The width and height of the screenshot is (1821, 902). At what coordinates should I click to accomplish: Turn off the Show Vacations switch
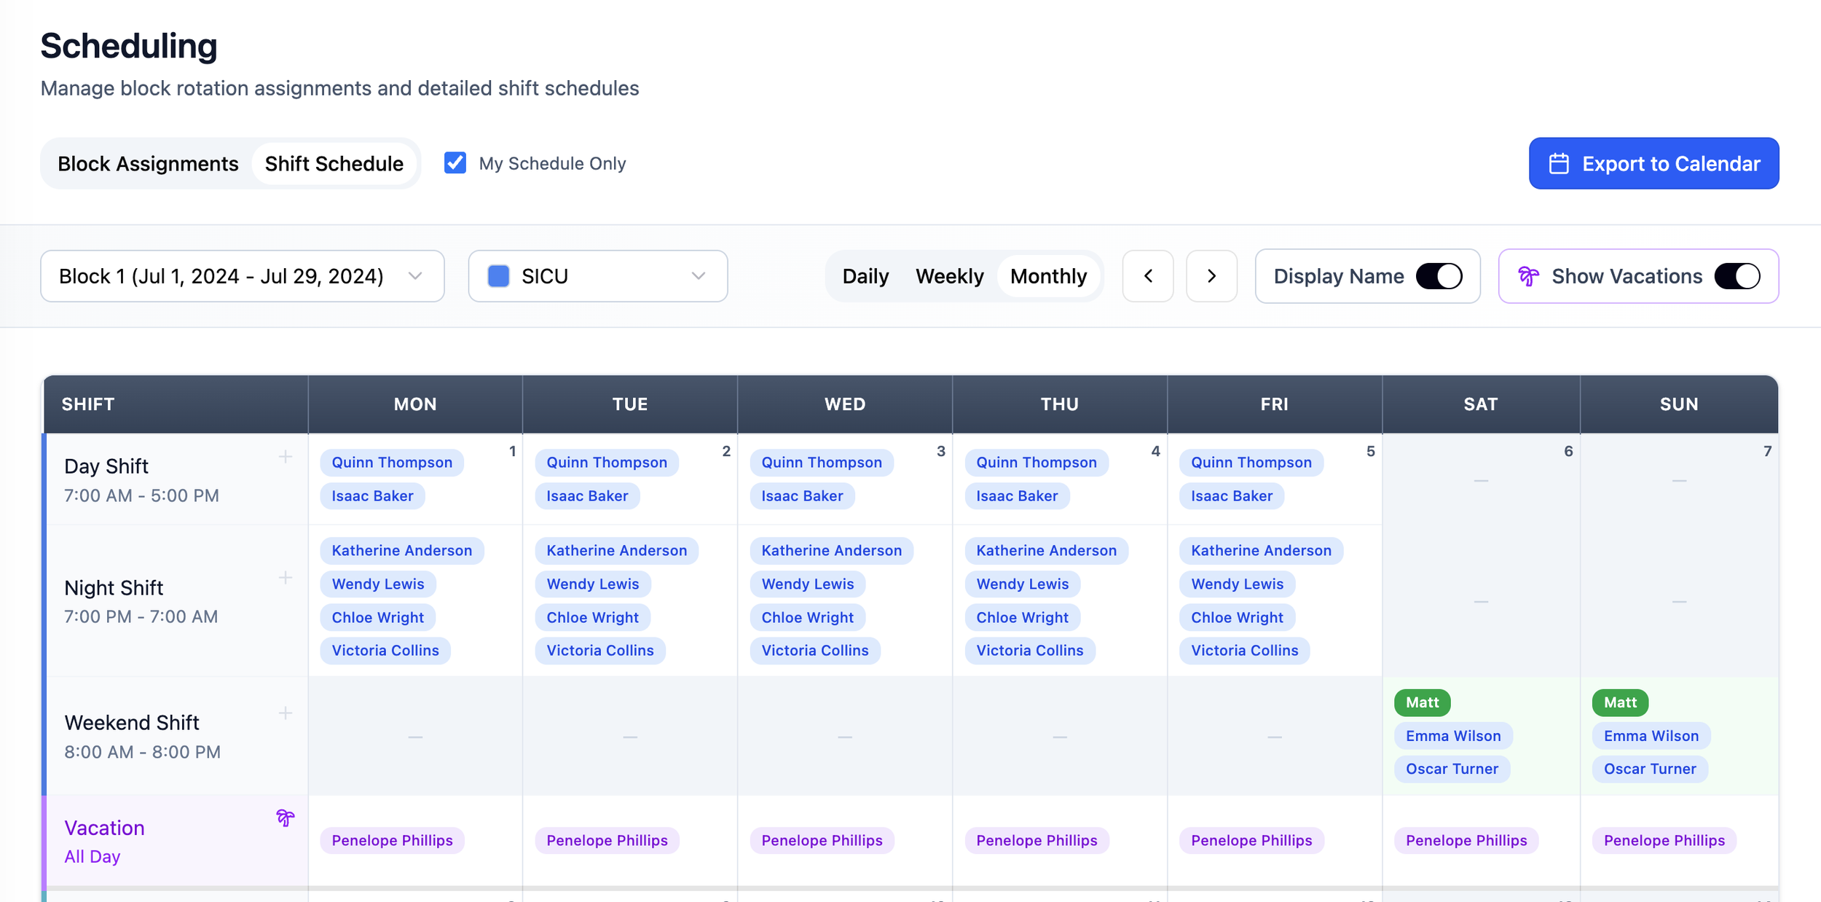coord(1737,276)
